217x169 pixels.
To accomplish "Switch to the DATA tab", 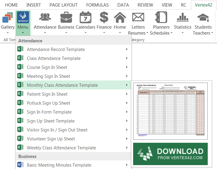I will click(123, 5).
